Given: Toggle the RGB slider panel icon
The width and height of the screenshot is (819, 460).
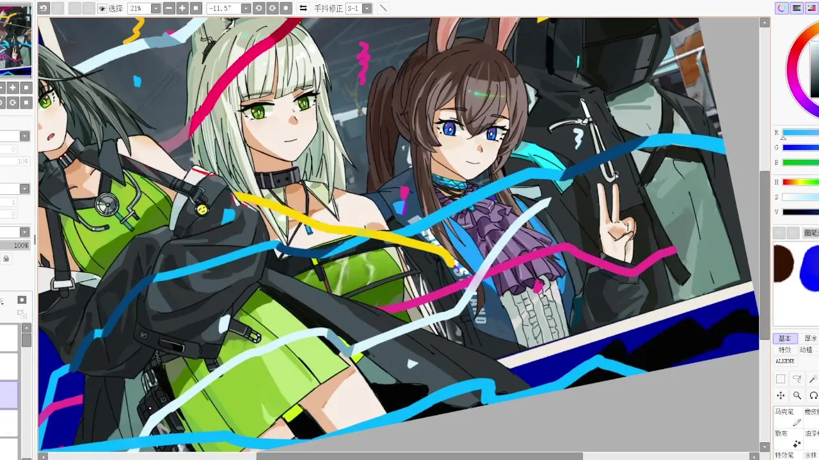Looking at the screenshot, I should pyautogui.click(x=797, y=8).
